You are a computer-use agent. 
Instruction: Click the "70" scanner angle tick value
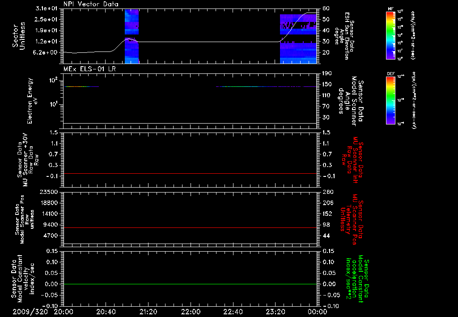pyautogui.click(x=326, y=106)
